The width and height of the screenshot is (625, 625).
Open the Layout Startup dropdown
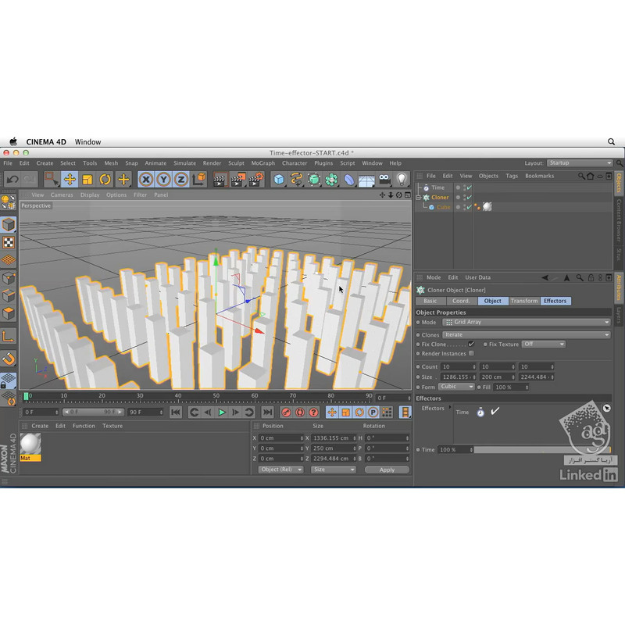click(x=580, y=163)
